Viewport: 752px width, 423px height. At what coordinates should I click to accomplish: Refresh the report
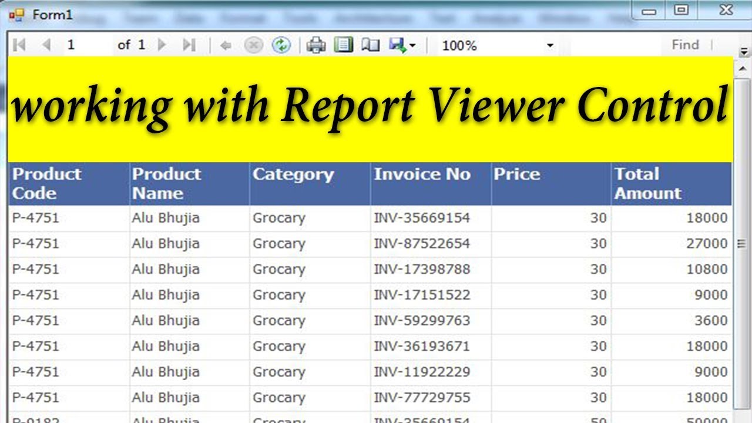click(281, 45)
